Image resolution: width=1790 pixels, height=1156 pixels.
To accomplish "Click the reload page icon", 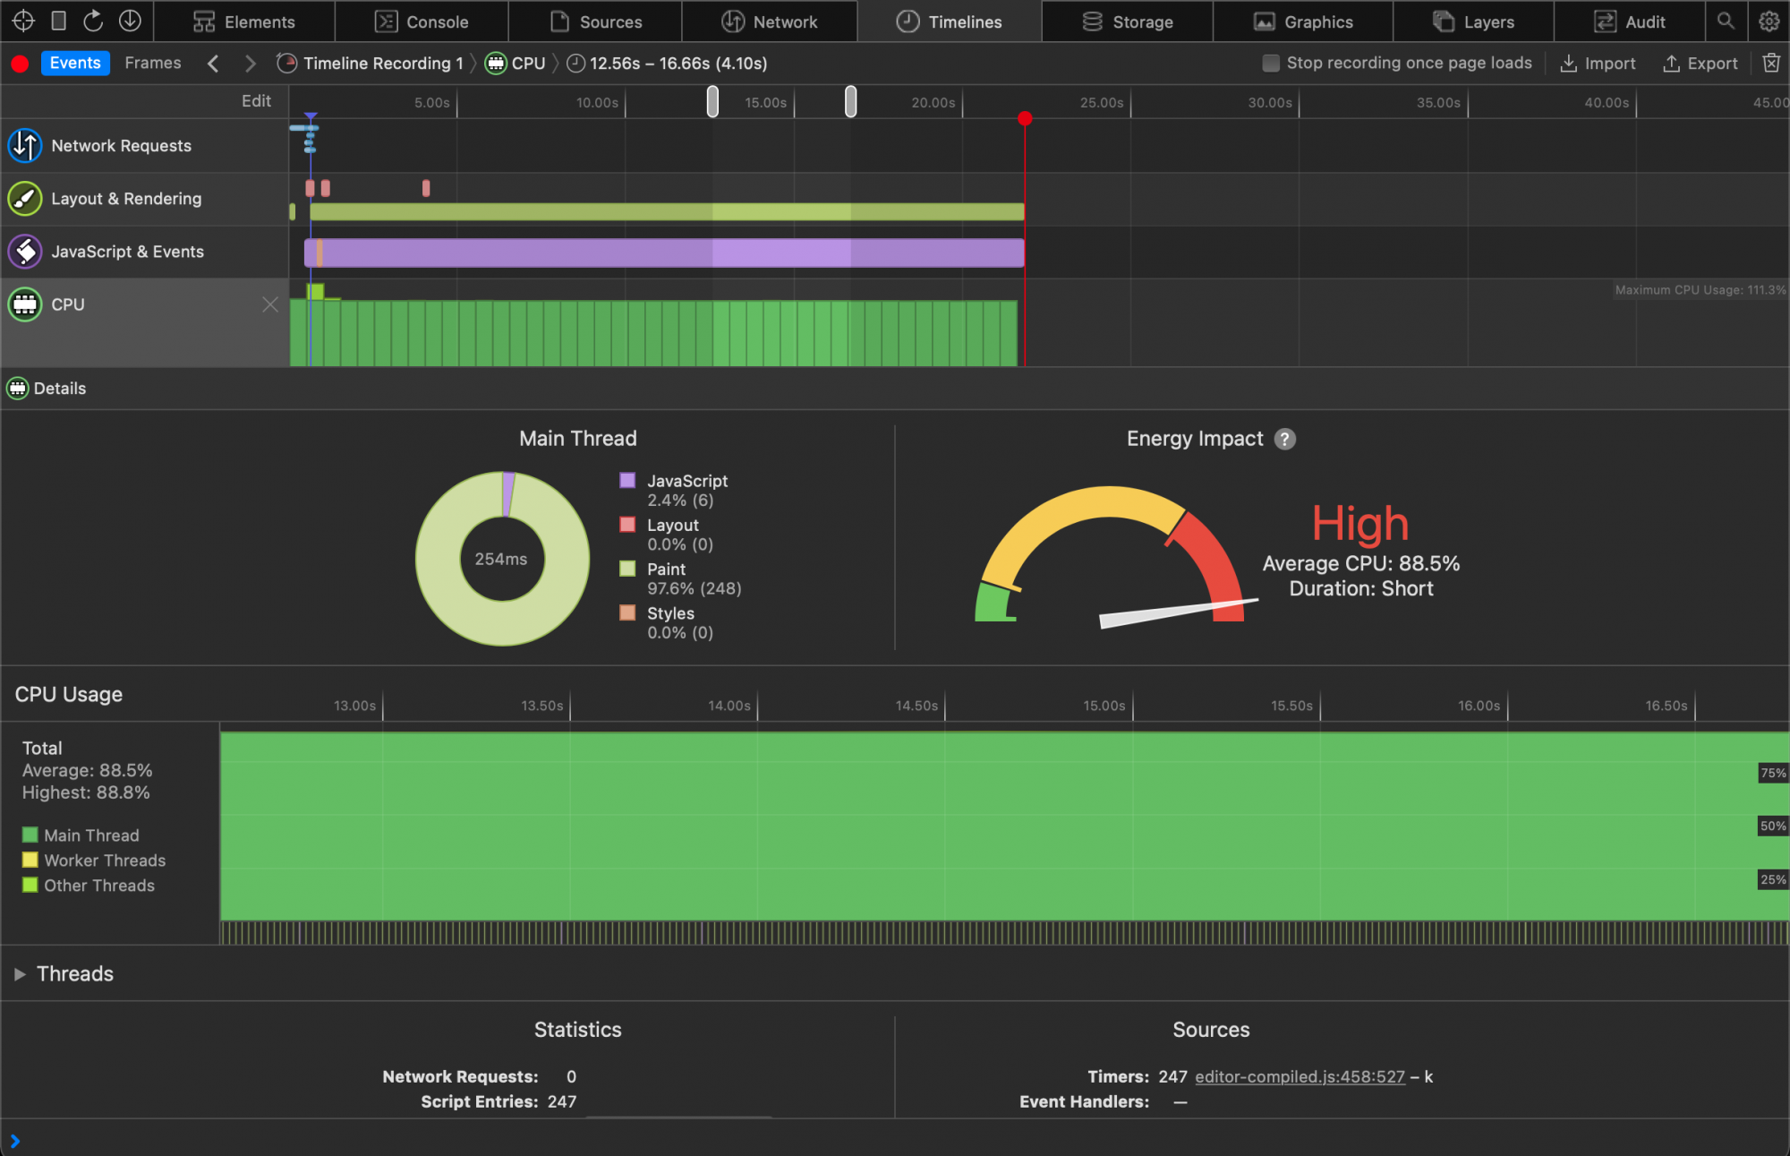I will pos(93,21).
